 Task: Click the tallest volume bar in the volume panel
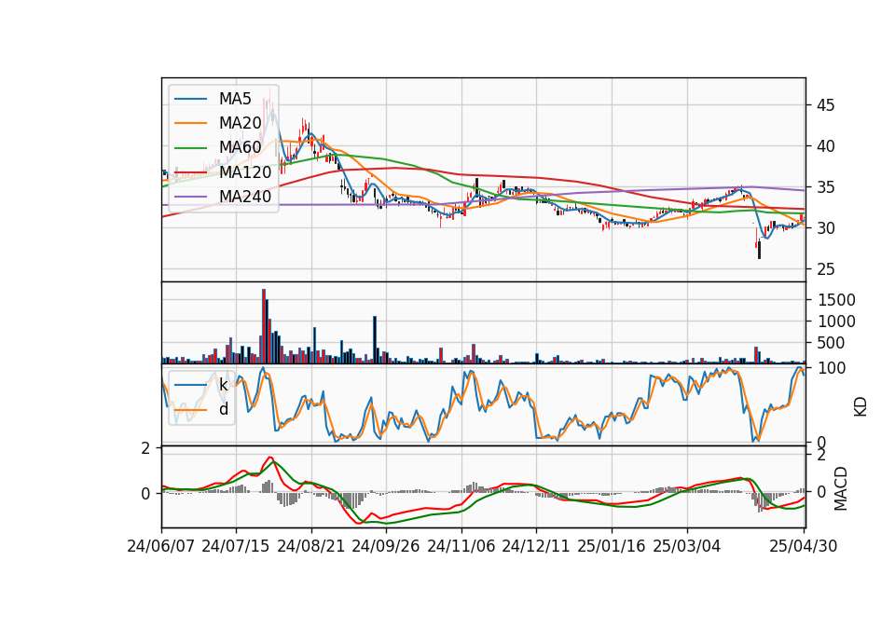pyautogui.click(x=264, y=326)
